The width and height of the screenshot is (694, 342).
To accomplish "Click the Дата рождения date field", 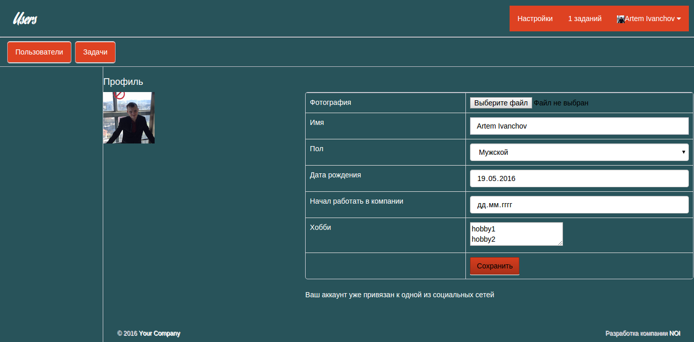I will point(579,178).
